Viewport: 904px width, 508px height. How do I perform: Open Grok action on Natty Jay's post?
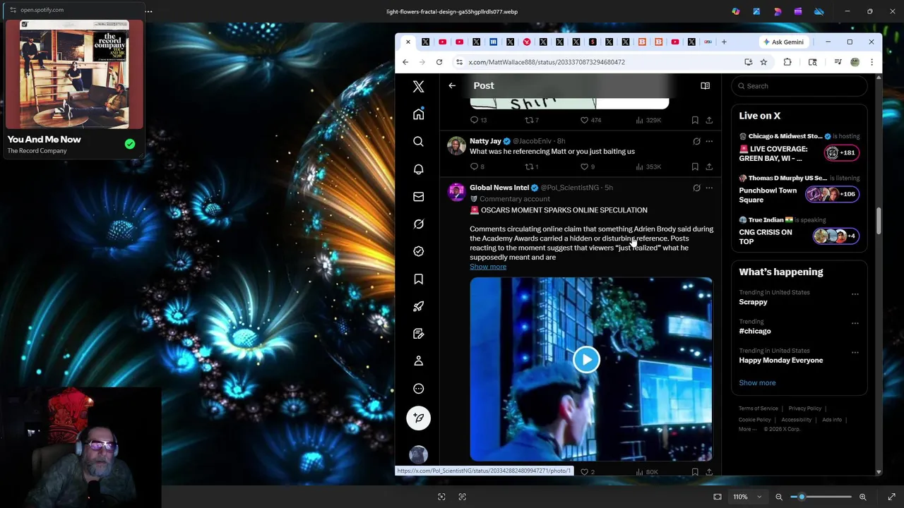tap(696, 141)
